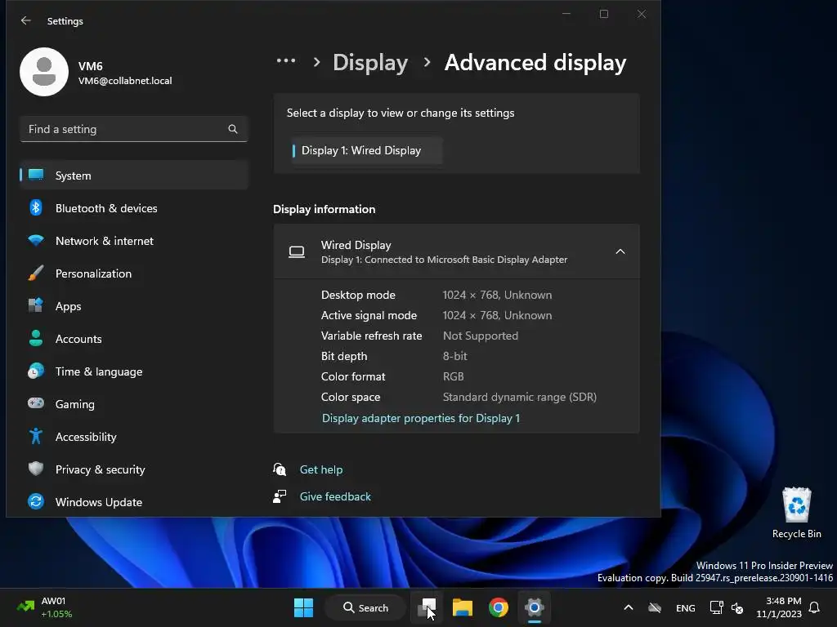Open Network & internet settings
The width and height of the screenshot is (837, 627).
133,241
